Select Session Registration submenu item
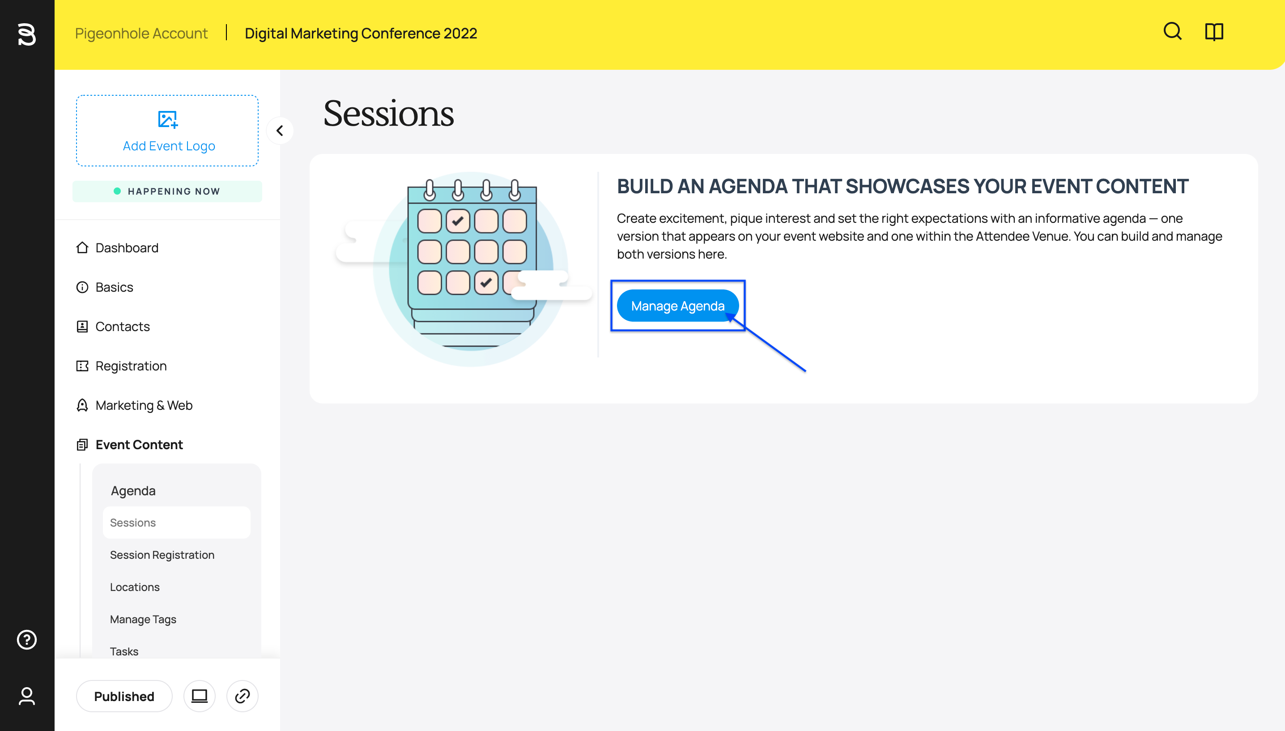 tap(162, 555)
